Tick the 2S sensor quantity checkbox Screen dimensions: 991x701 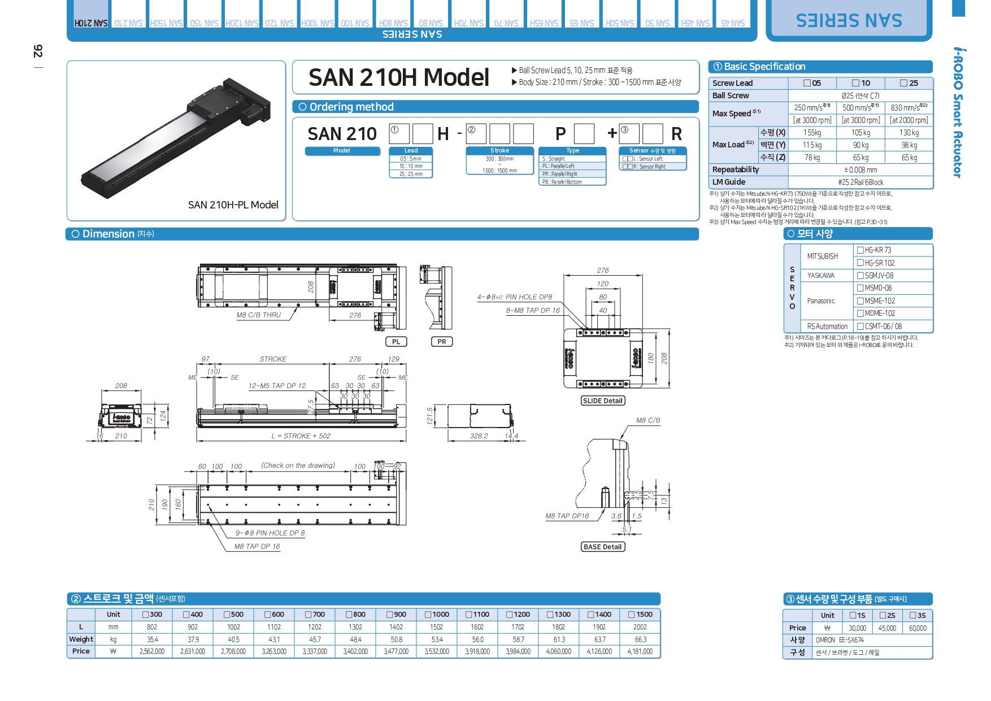[x=883, y=616]
